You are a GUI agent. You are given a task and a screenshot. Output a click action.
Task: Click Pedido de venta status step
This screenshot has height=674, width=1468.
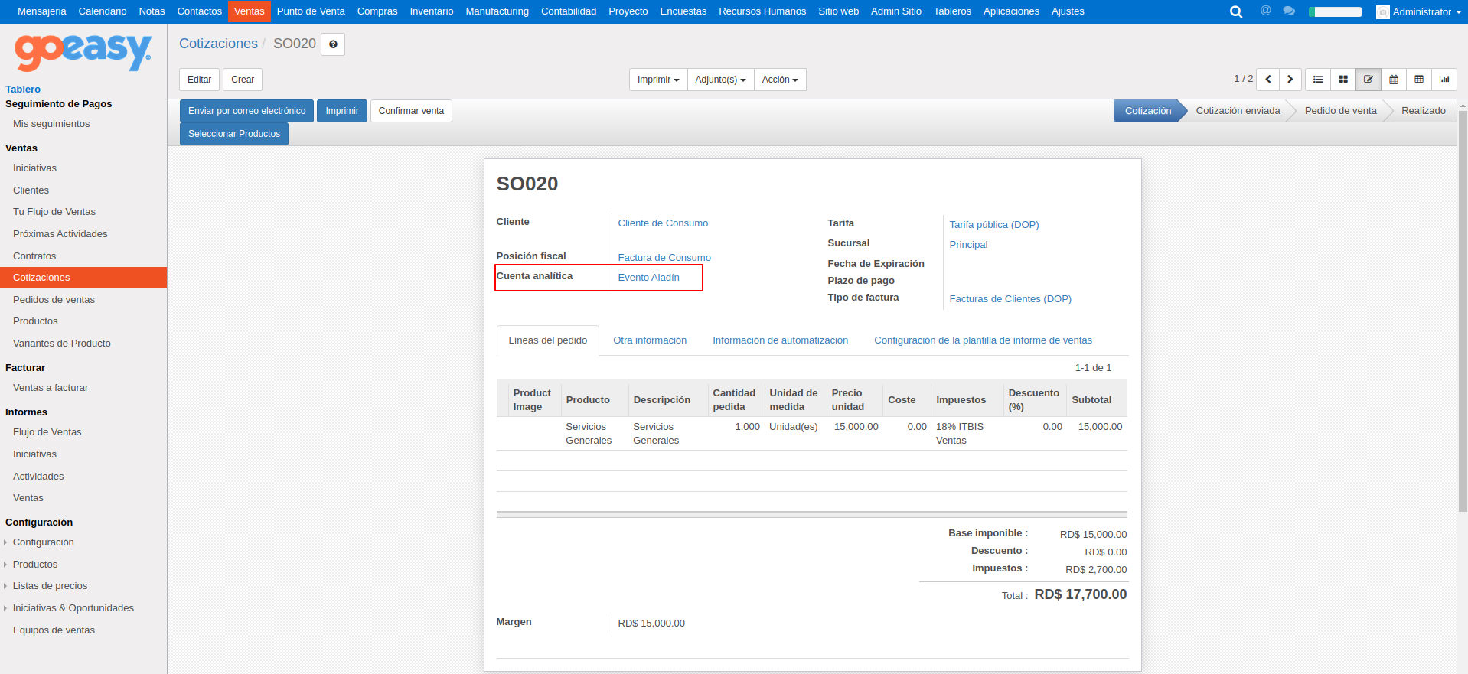click(x=1340, y=111)
